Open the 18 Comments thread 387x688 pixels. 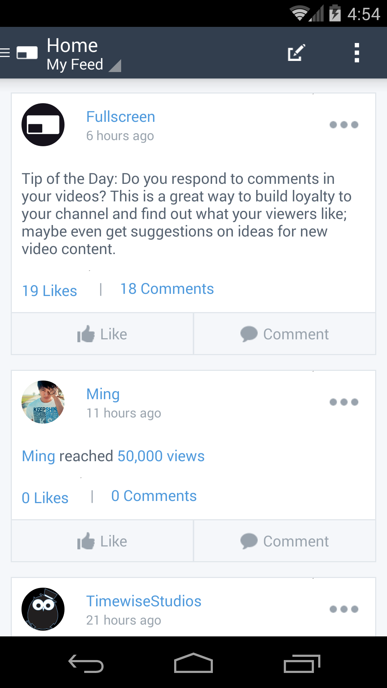[167, 289]
